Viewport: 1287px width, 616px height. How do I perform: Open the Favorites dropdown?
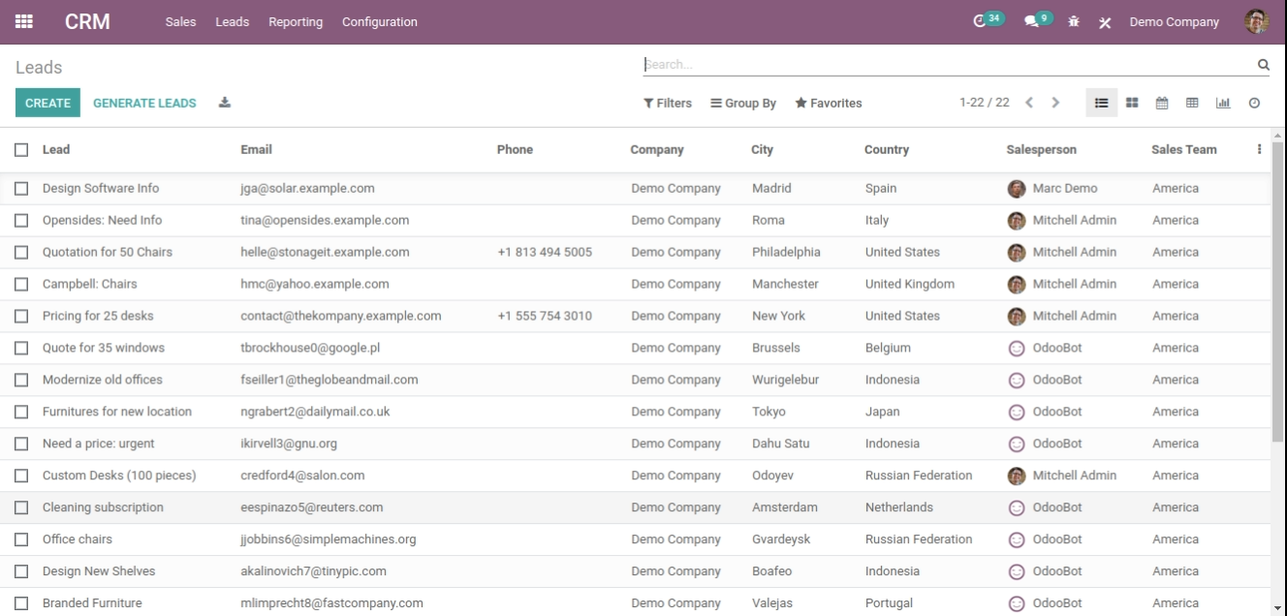pyautogui.click(x=829, y=103)
